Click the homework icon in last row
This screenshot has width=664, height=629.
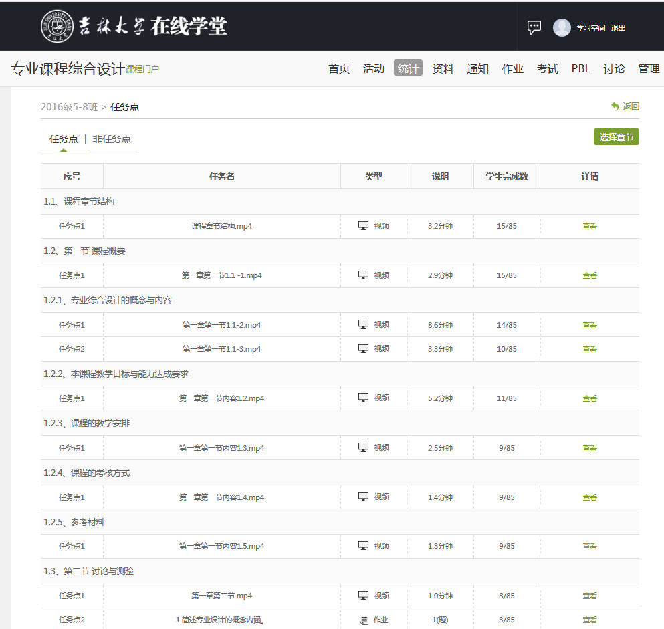click(364, 620)
